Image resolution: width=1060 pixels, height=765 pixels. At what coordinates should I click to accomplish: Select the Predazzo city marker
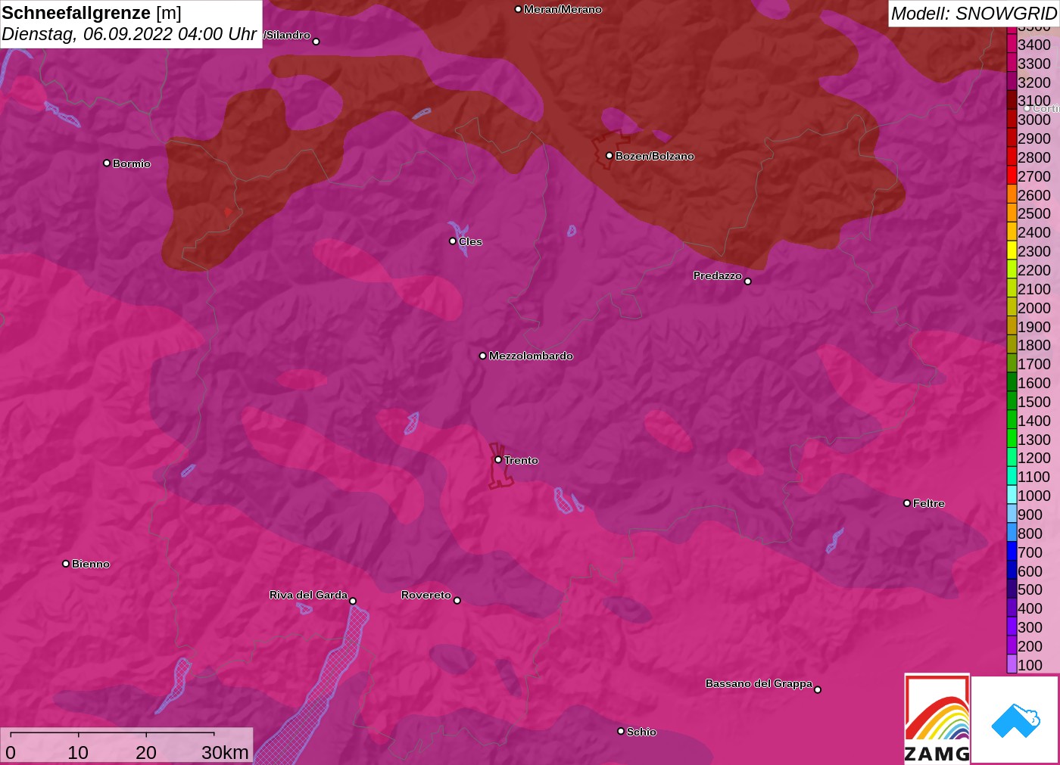748,281
